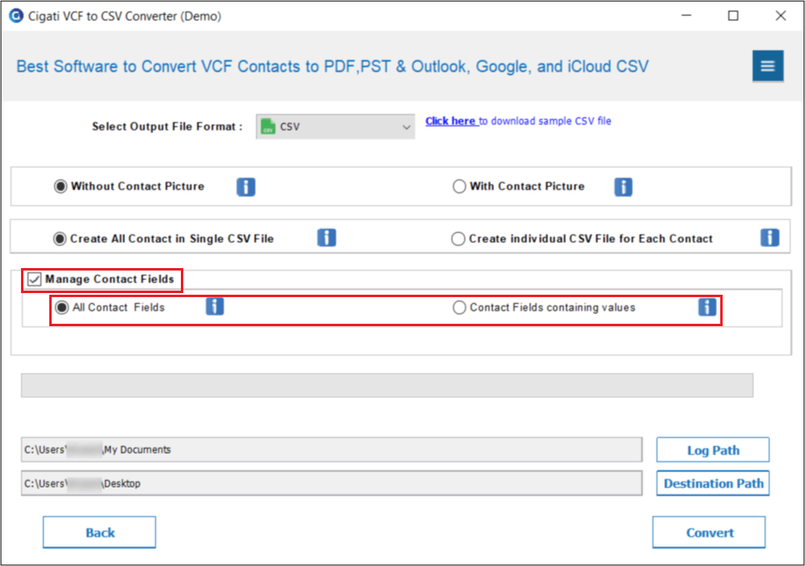Start conversion with the Convert button
Image resolution: width=805 pixels, height=566 pixels.
tap(709, 533)
